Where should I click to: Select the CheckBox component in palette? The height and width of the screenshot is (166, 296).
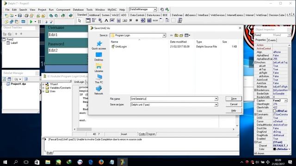[131, 20]
